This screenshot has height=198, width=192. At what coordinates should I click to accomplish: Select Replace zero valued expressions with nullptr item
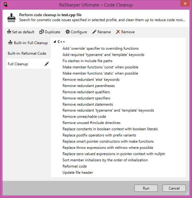coord(114,154)
